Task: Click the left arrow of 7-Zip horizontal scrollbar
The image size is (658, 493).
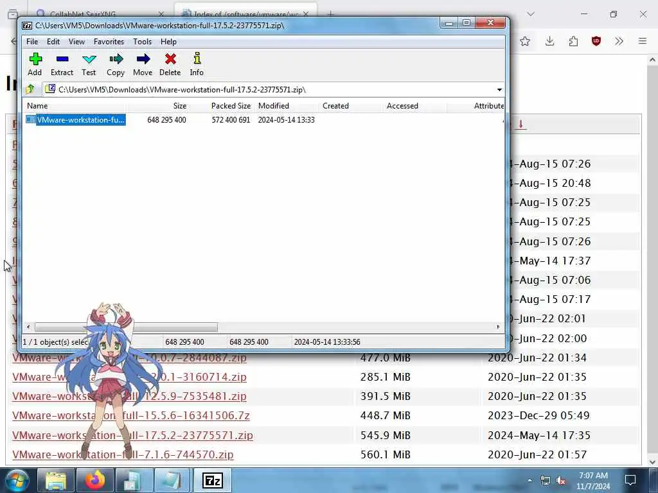Action: click(x=28, y=327)
